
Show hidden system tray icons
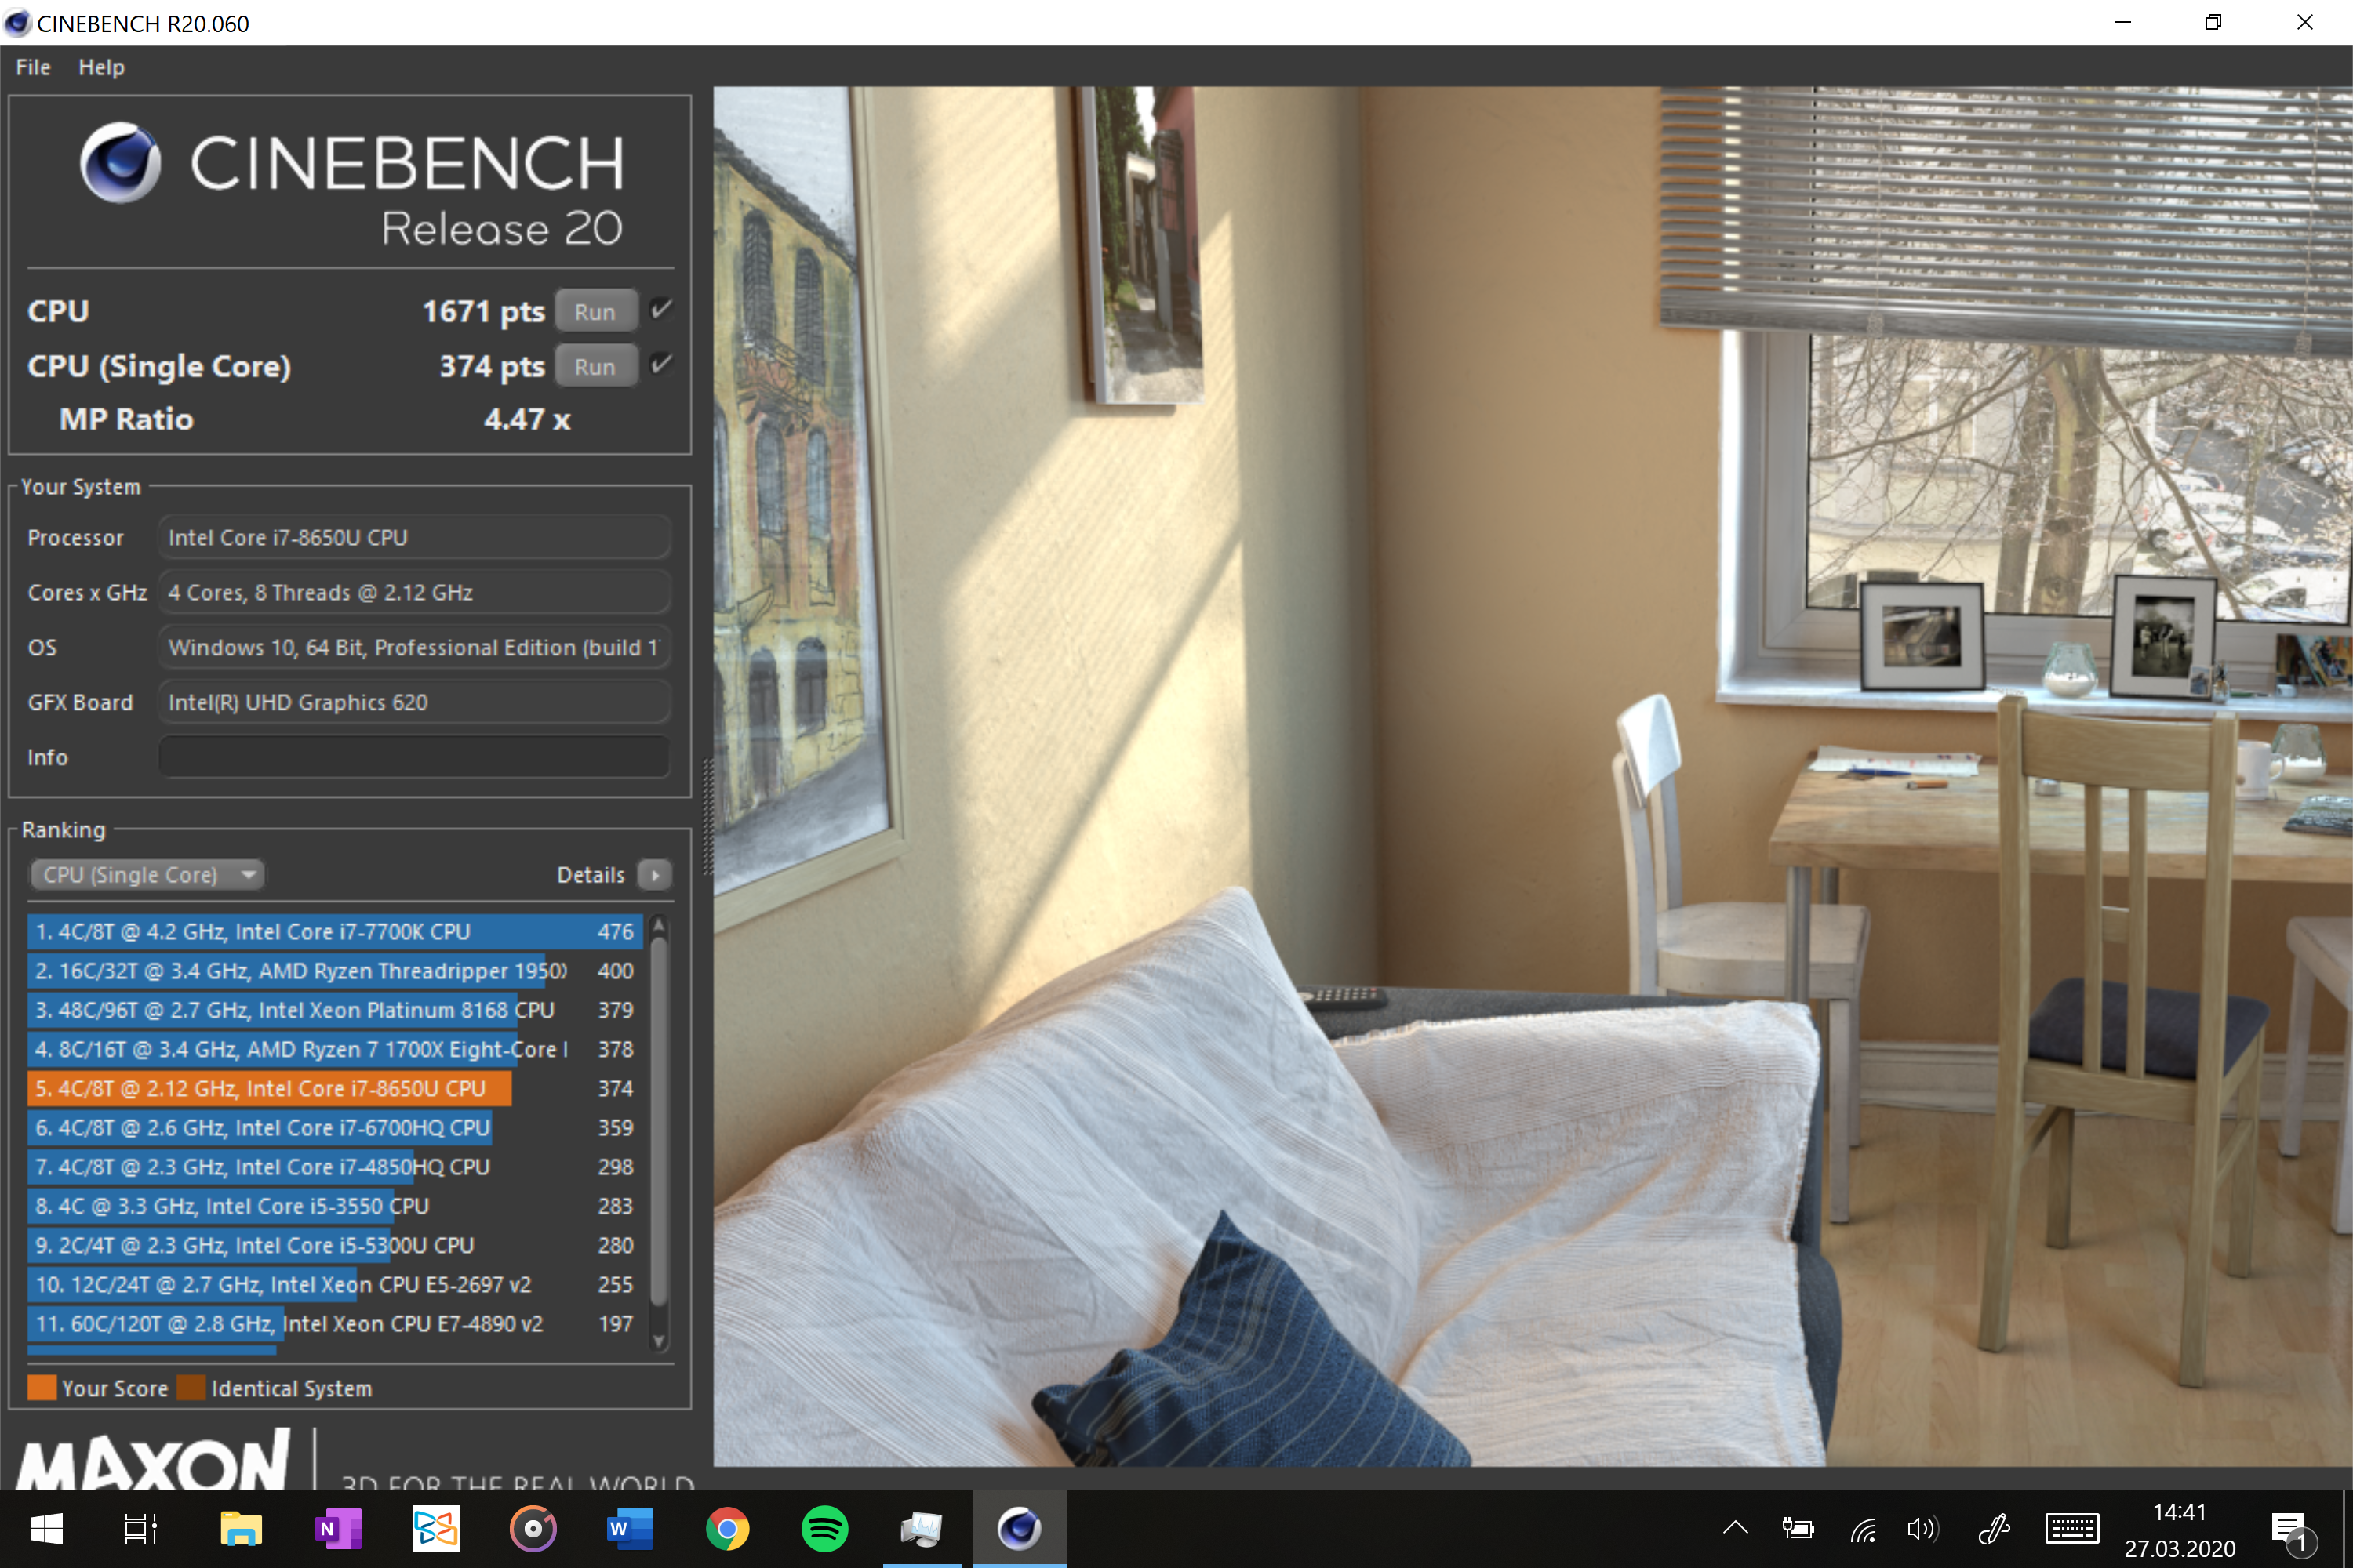point(1736,1528)
